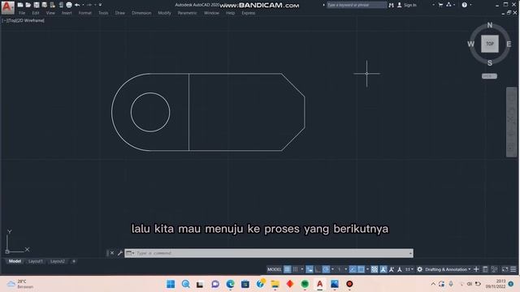The width and height of the screenshot is (520, 292).
Task: Open Drafting & Annotation workspace dropdown
Action: 448,269
